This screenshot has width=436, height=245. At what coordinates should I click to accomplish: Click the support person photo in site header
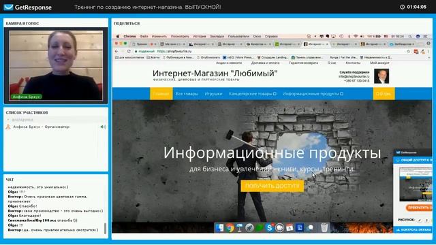(x=381, y=76)
